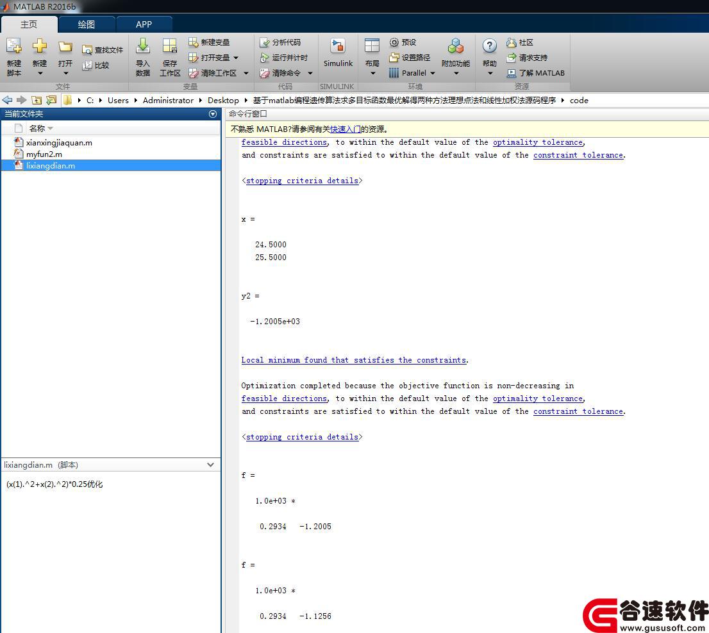Click the yellow plus New (新建) icon
This screenshot has width=709, height=633.
pos(40,46)
